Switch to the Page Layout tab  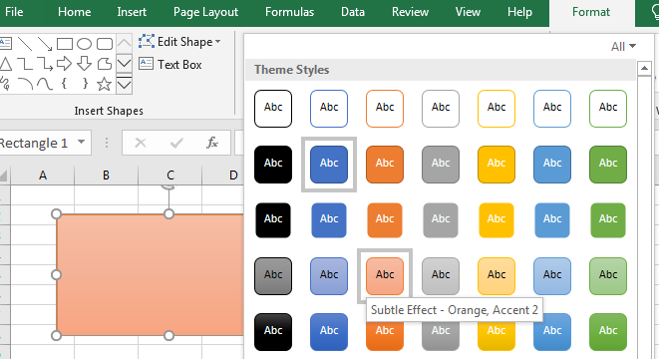tap(205, 12)
